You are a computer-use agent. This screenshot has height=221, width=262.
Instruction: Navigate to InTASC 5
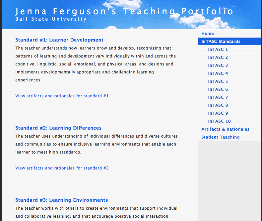click(x=218, y=81)
